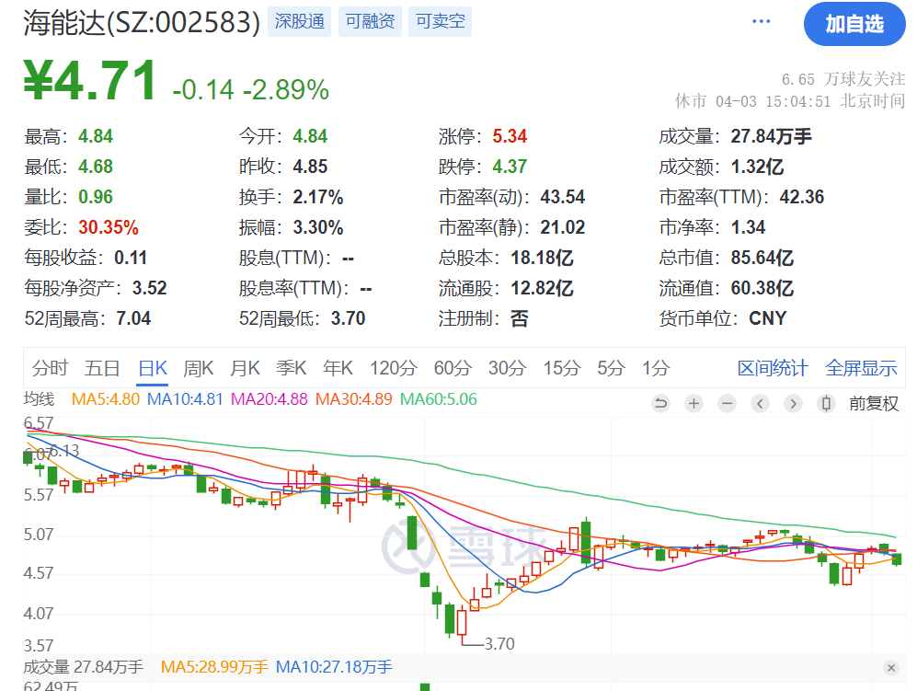
Task: Click the 可卖空 tag badge
Action: click(x=440, y=22)
